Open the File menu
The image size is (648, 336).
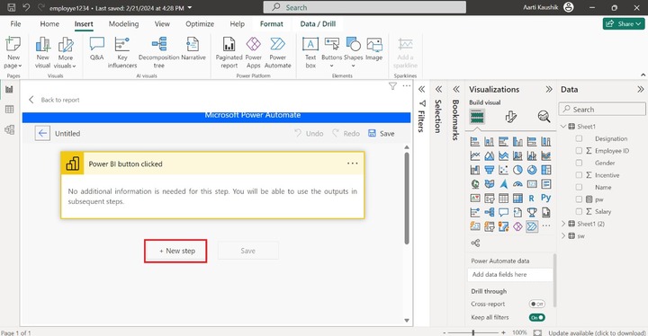point(15,24)
